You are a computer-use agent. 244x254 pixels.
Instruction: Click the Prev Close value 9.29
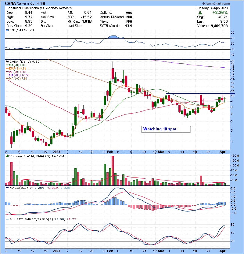[x=29, y=26]
